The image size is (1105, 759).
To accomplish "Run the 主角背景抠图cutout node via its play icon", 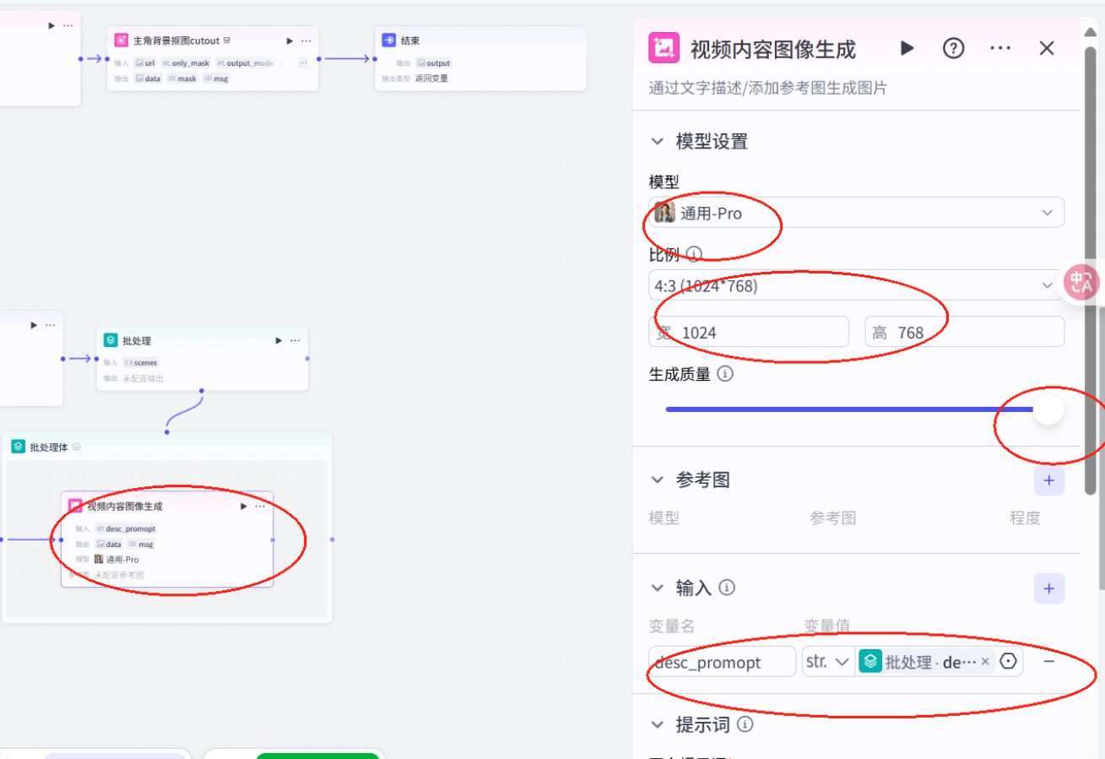I will pos(288,40).
